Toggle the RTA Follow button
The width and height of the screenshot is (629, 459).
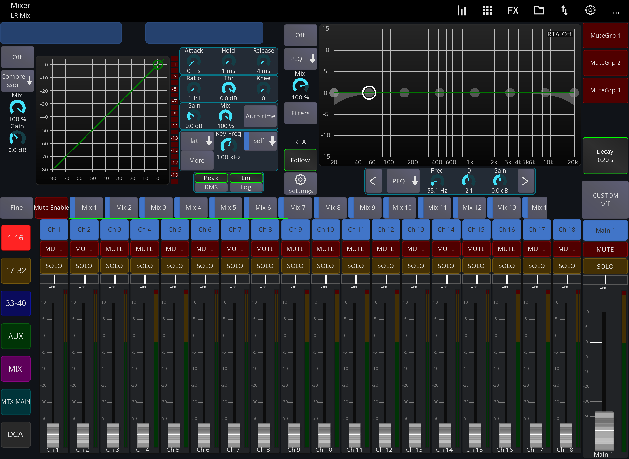tap(300, 160)
